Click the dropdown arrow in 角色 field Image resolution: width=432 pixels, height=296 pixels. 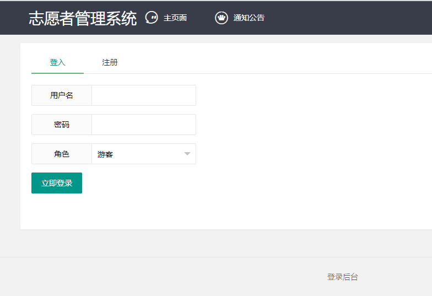coord(187,154)
